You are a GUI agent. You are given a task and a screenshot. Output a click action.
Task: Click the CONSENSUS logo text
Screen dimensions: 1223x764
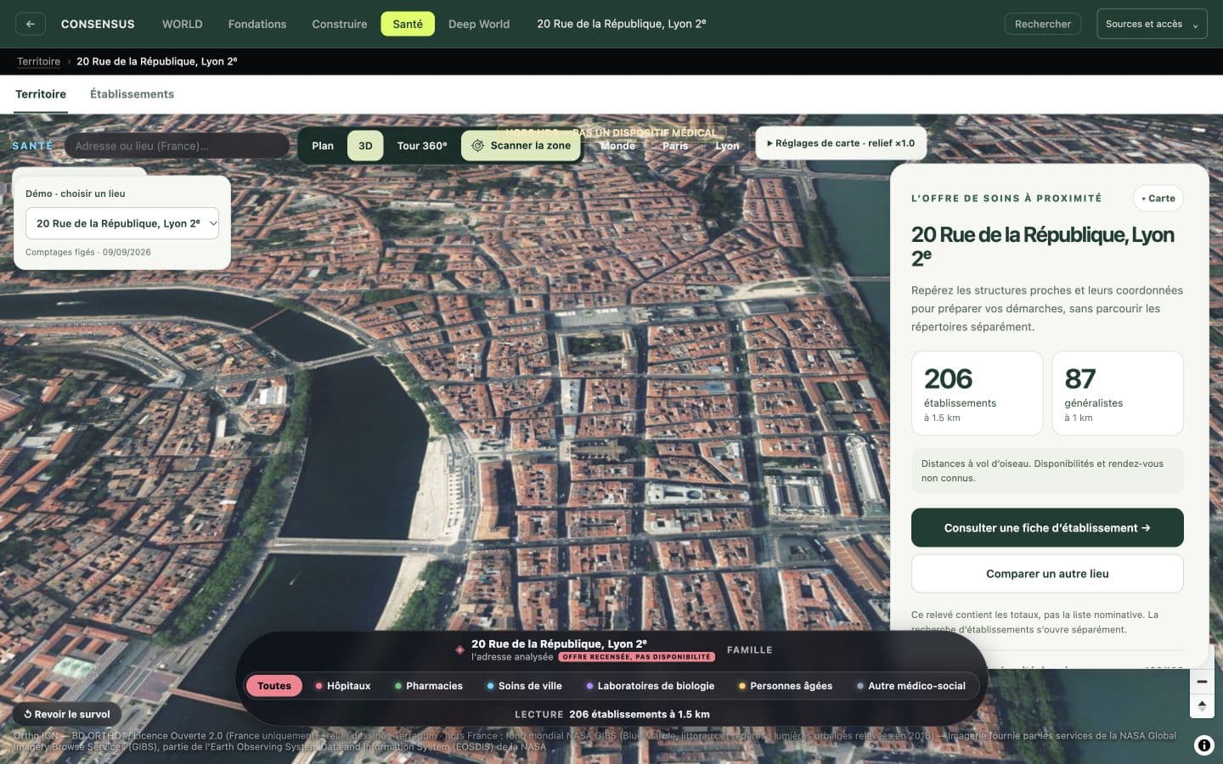[98, 24]
